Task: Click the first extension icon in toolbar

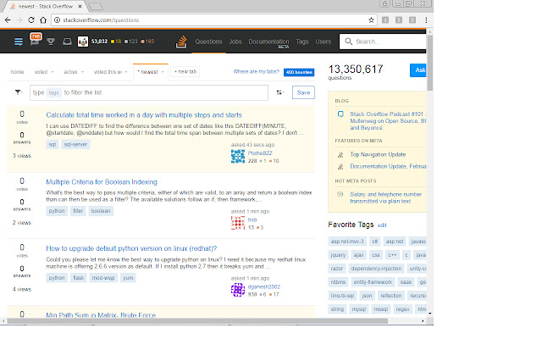Action: point(385,20)
